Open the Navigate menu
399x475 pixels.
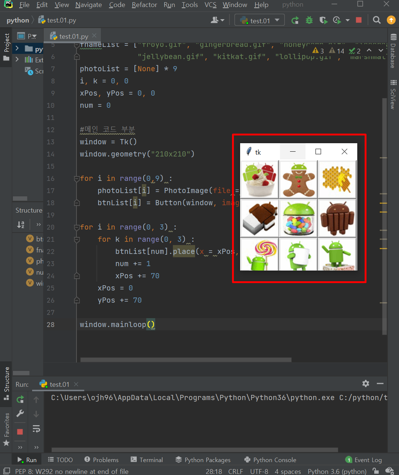pos(88,5)
